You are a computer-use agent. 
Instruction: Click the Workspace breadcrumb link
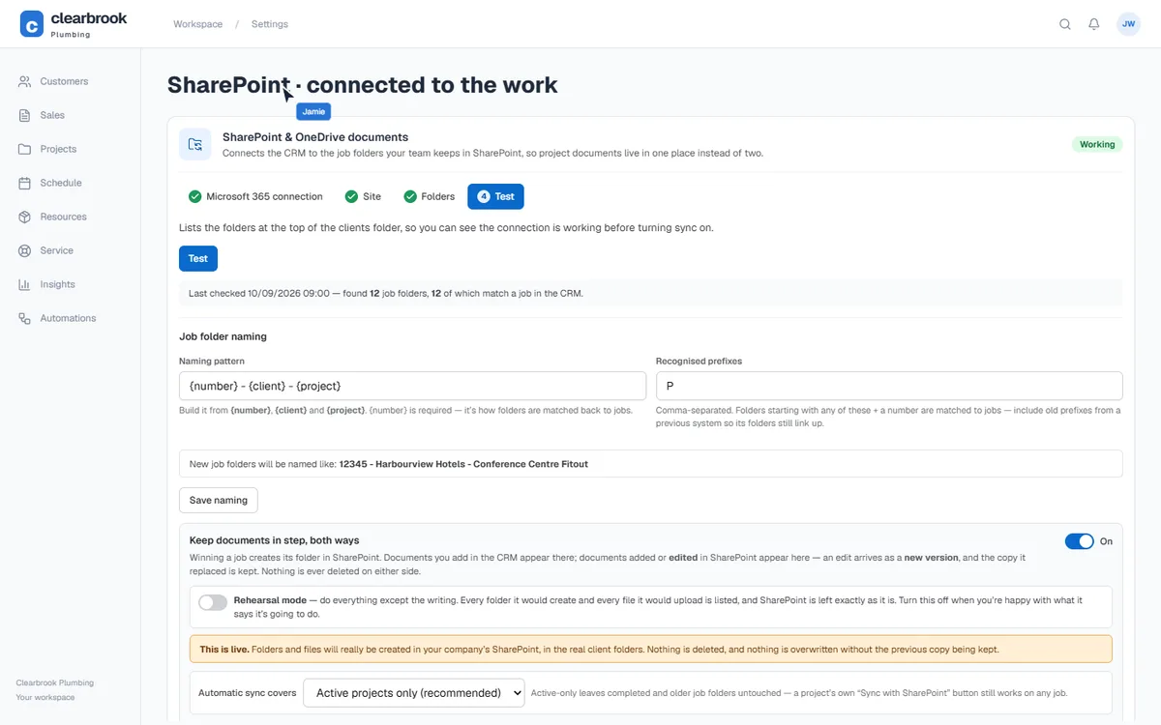point(198,24)
